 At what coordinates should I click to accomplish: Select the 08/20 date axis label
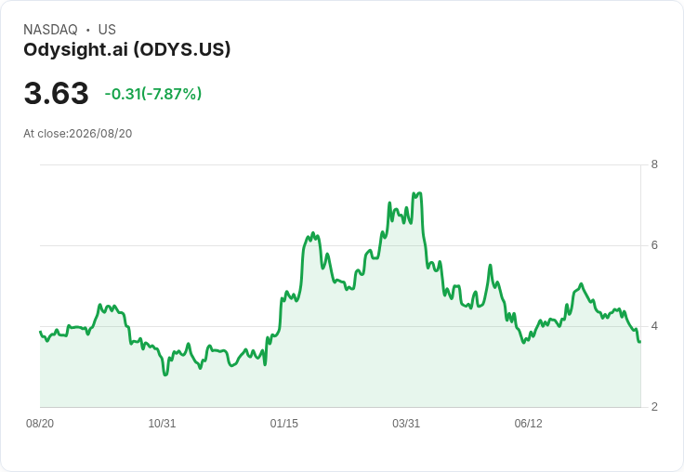tap(40, 423)
